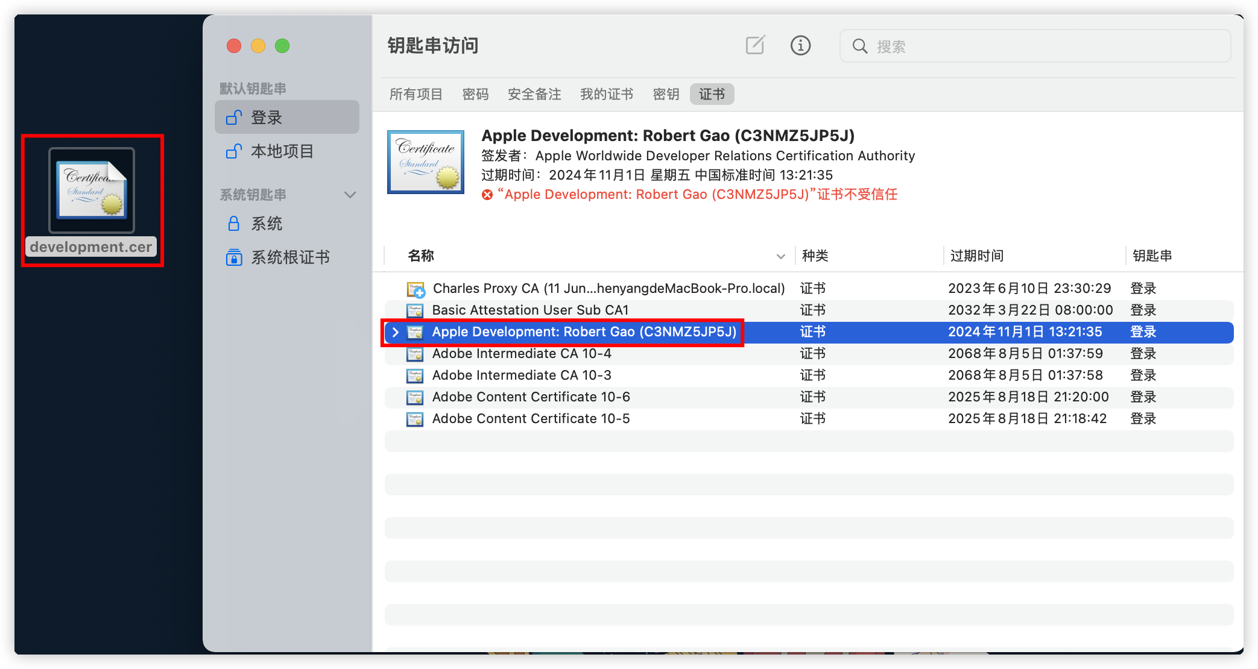Click the Apple Development row certificate icon

coord(415,332)
